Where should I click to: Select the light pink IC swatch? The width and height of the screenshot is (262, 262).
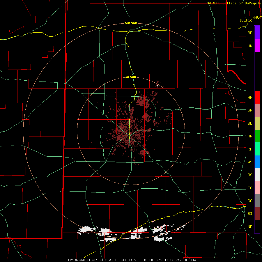[x=257, y=188]
